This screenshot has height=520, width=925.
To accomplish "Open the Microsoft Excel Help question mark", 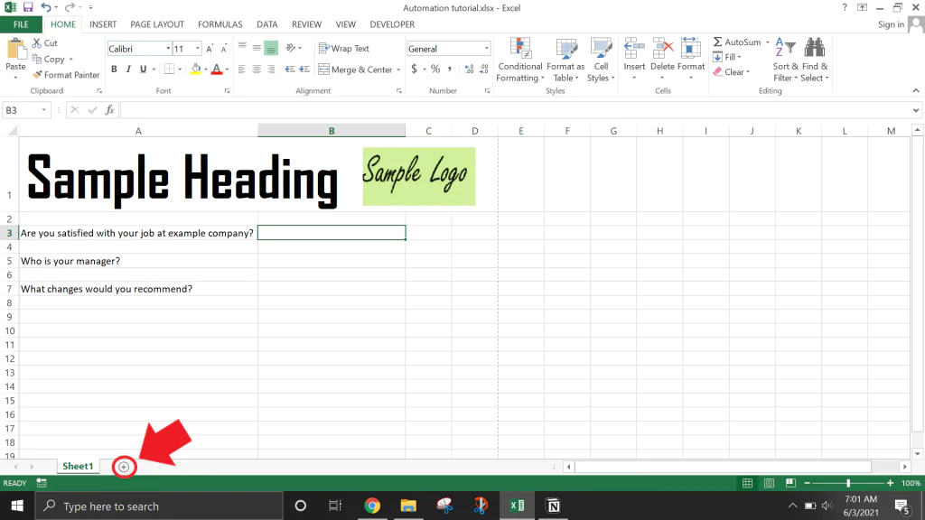I will tap(845, 7).
